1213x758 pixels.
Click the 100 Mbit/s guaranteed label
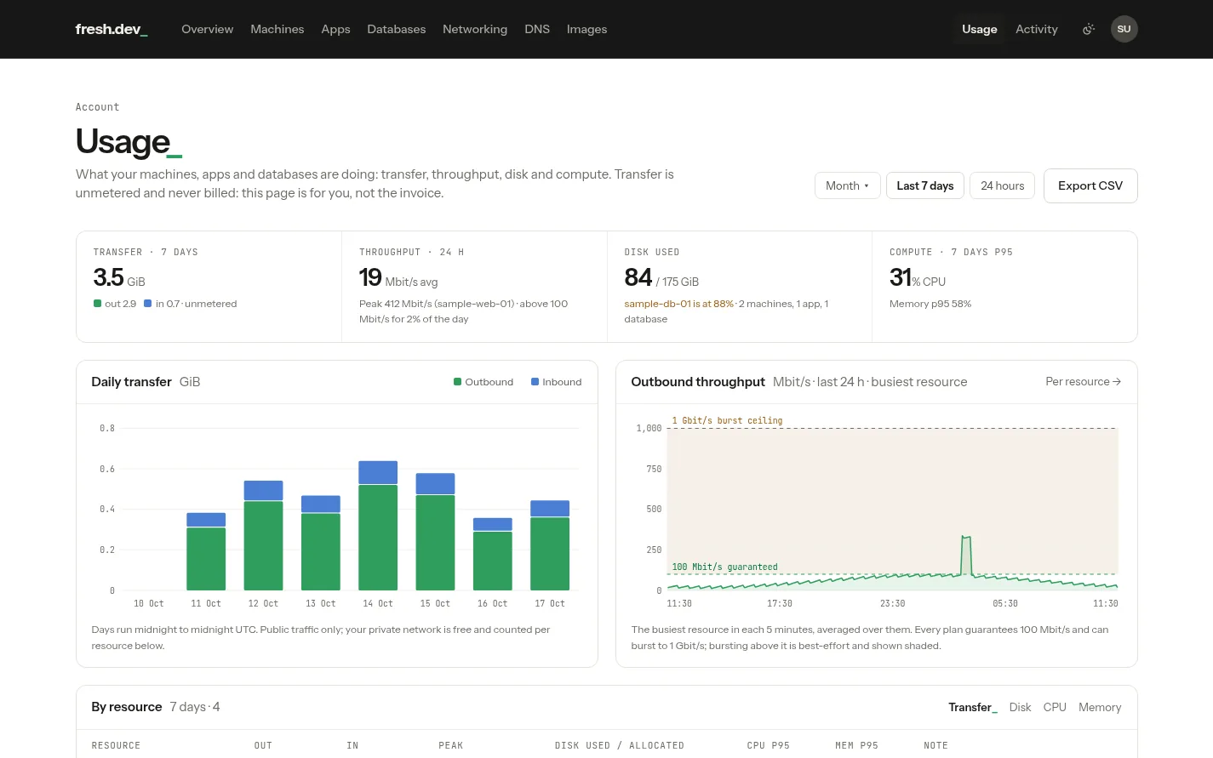(x=724, y=567)
